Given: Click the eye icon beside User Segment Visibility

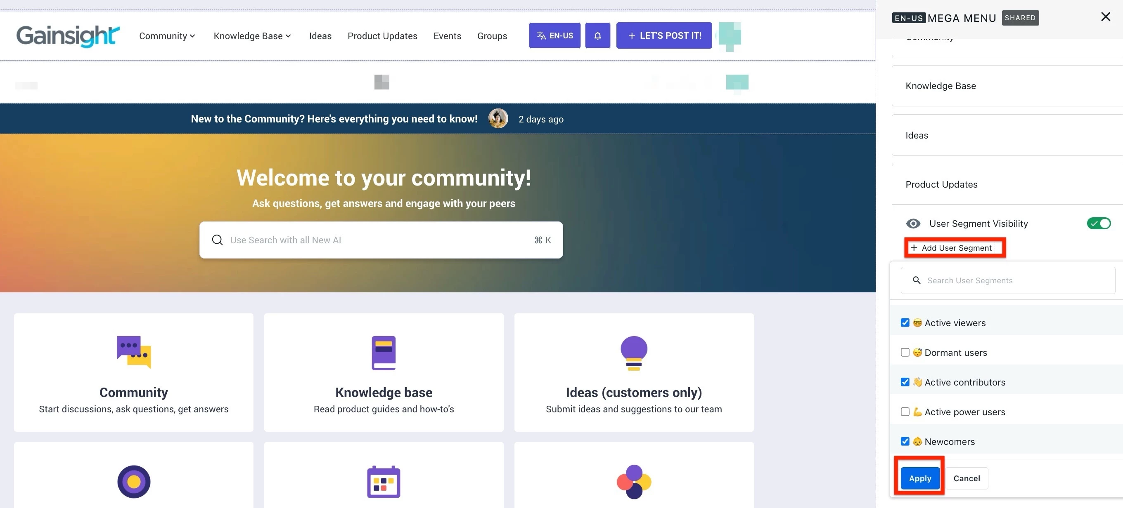Looking at the screenshot, I should point(913,223).
